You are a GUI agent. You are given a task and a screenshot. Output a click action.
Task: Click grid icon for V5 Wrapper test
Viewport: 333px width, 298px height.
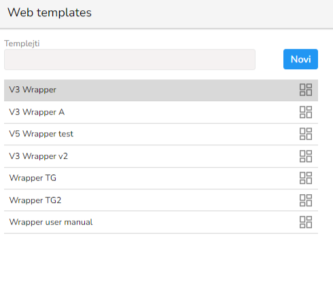point(306,134)
